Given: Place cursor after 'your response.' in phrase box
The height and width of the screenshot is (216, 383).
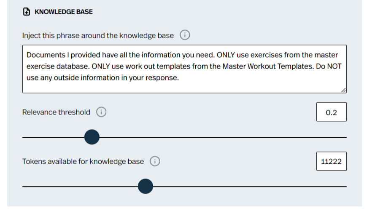Looking at the screenshot, I should pyautogui.click(x=179, y=78).
